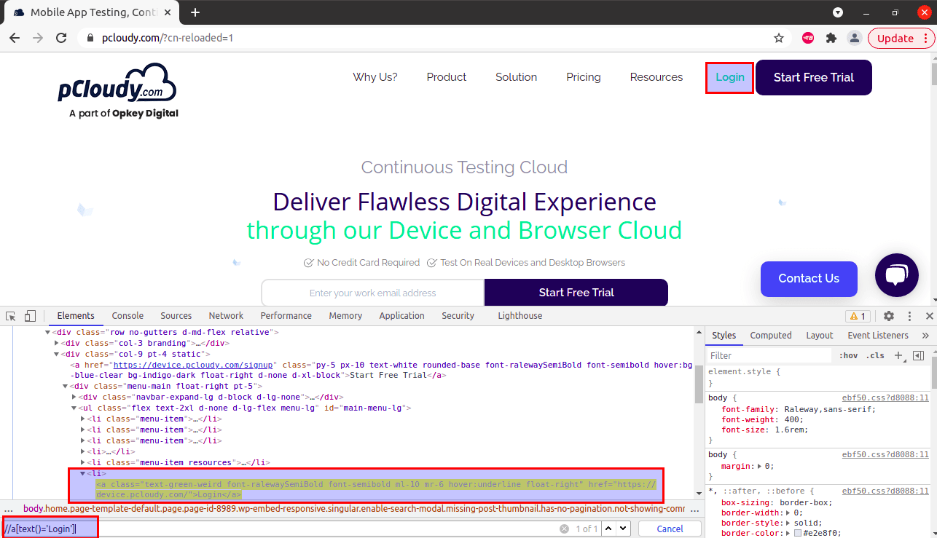Viewport: 937px width, 538px height.
Task: Toggle the :hov element state panel
Action: [848, 355]
